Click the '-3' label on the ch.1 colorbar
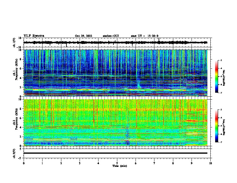This screenshot has width=237, height=183. tap(221, 60)
